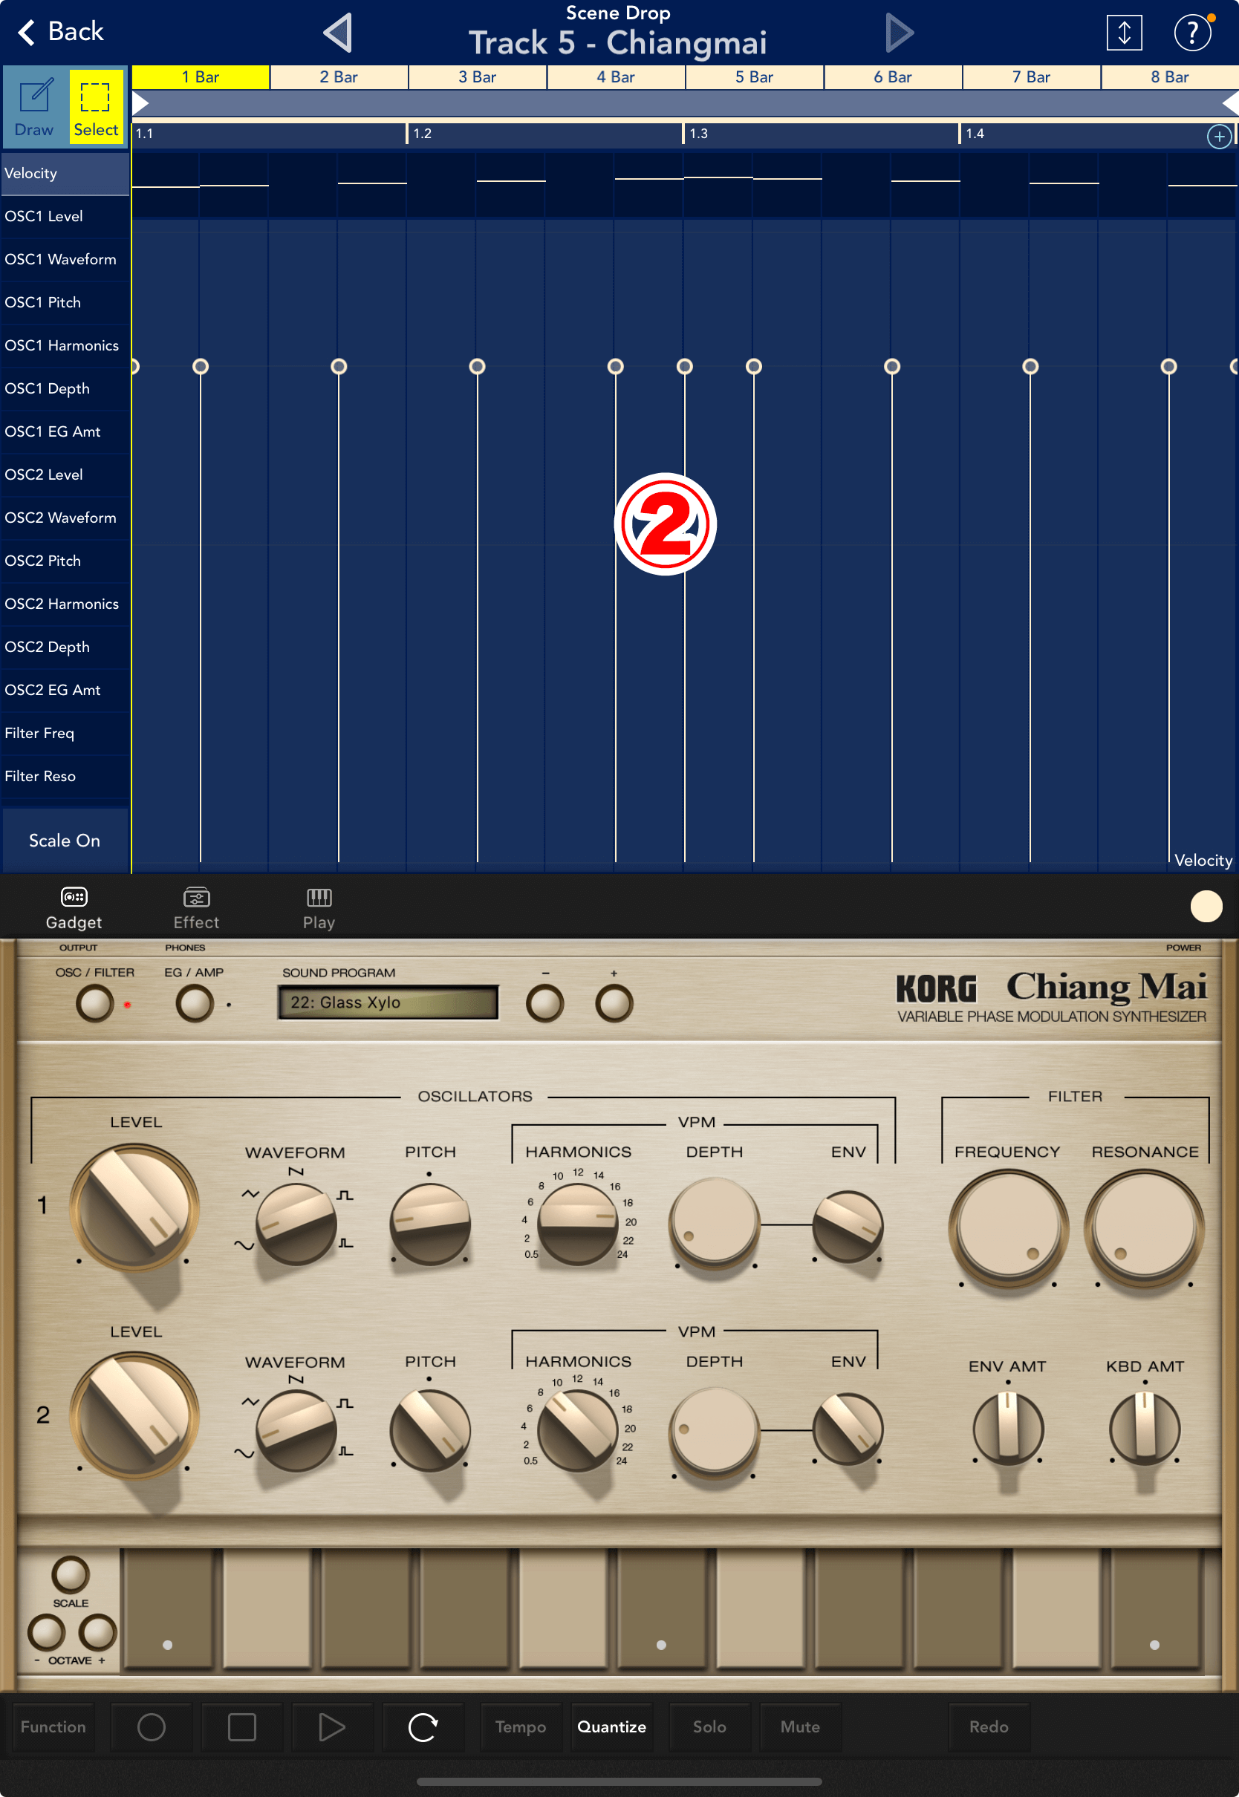Image resolution: width=1239 pixels, height=1797 pixels.
Task: Click the loop start marker triangle
Action: click(x=140, y=103)
